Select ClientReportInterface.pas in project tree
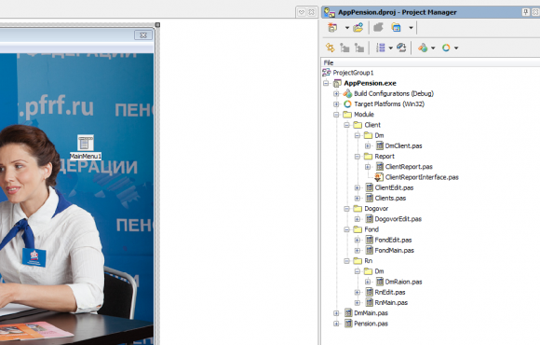 pyautogui.click(x=422, y=177)
